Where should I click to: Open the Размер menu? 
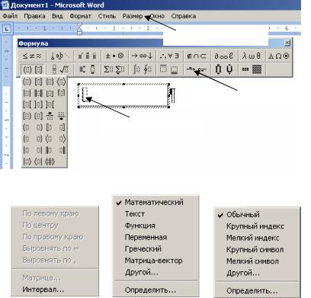point(133,16)
